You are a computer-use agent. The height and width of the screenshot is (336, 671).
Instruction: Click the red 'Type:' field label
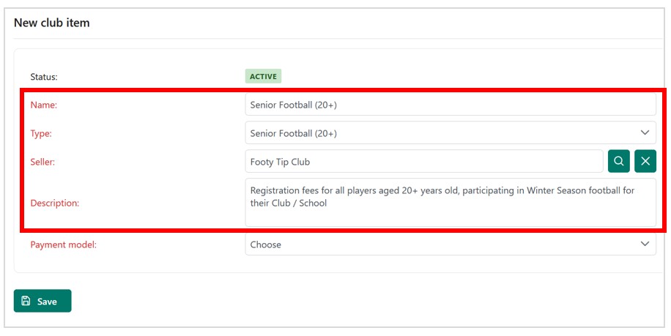click(41, 134)
